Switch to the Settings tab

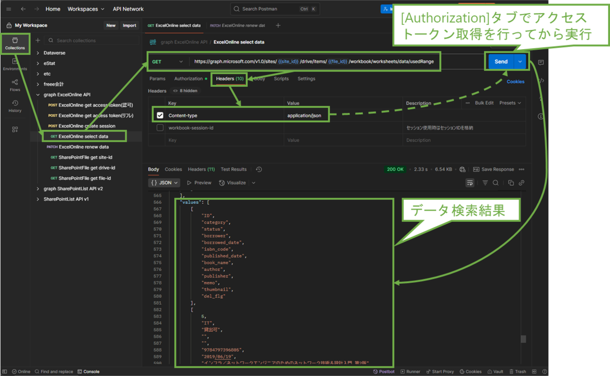[307, 79]
